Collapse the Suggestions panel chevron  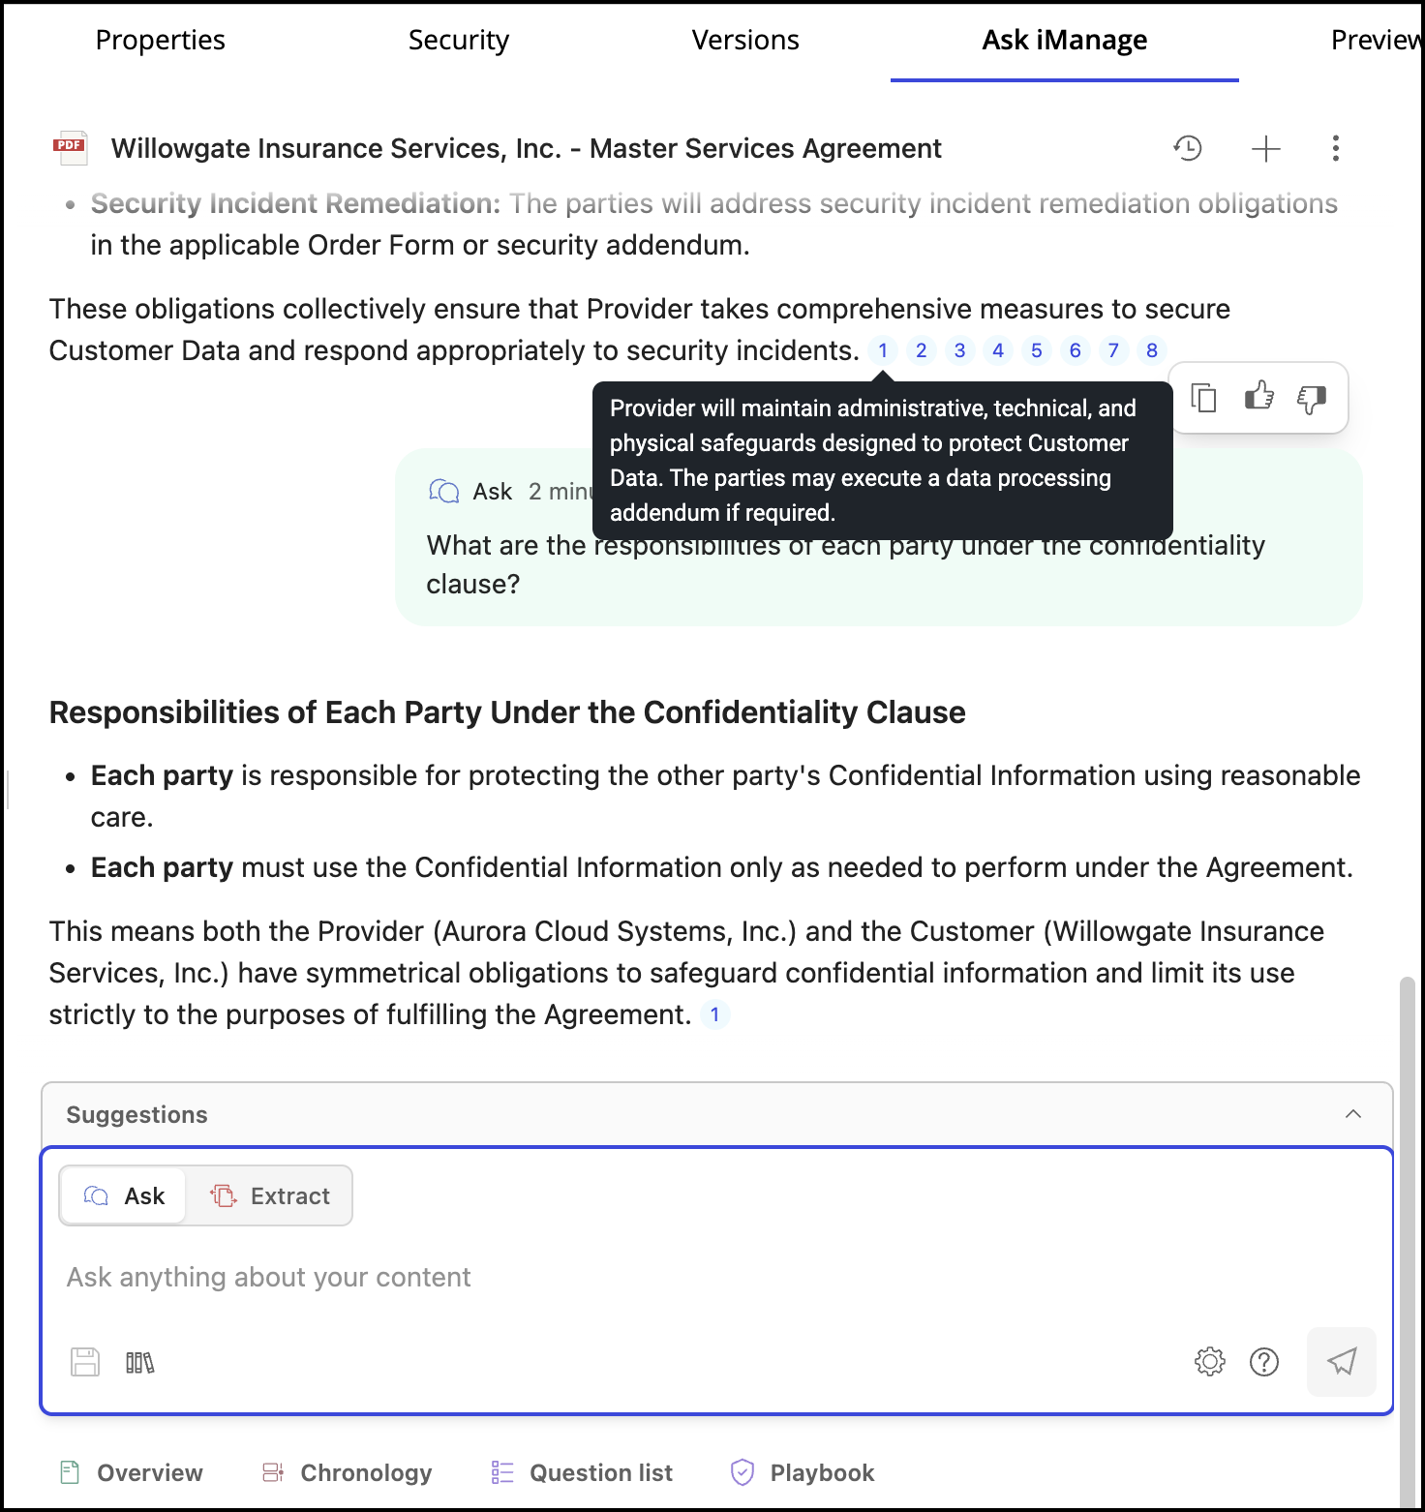tap(1353, 1114)
